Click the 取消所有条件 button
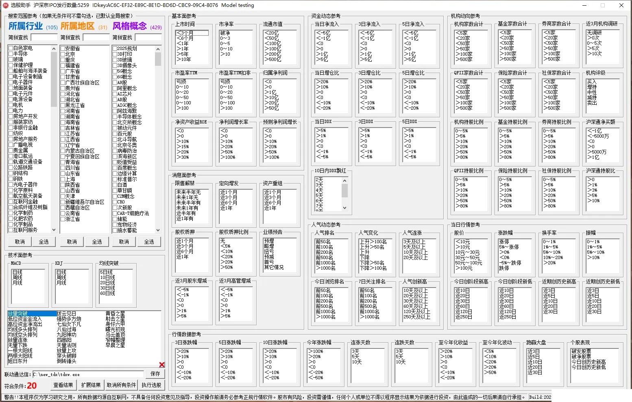Viewport: 632px width, 402px height. click(x=121, y=385)
